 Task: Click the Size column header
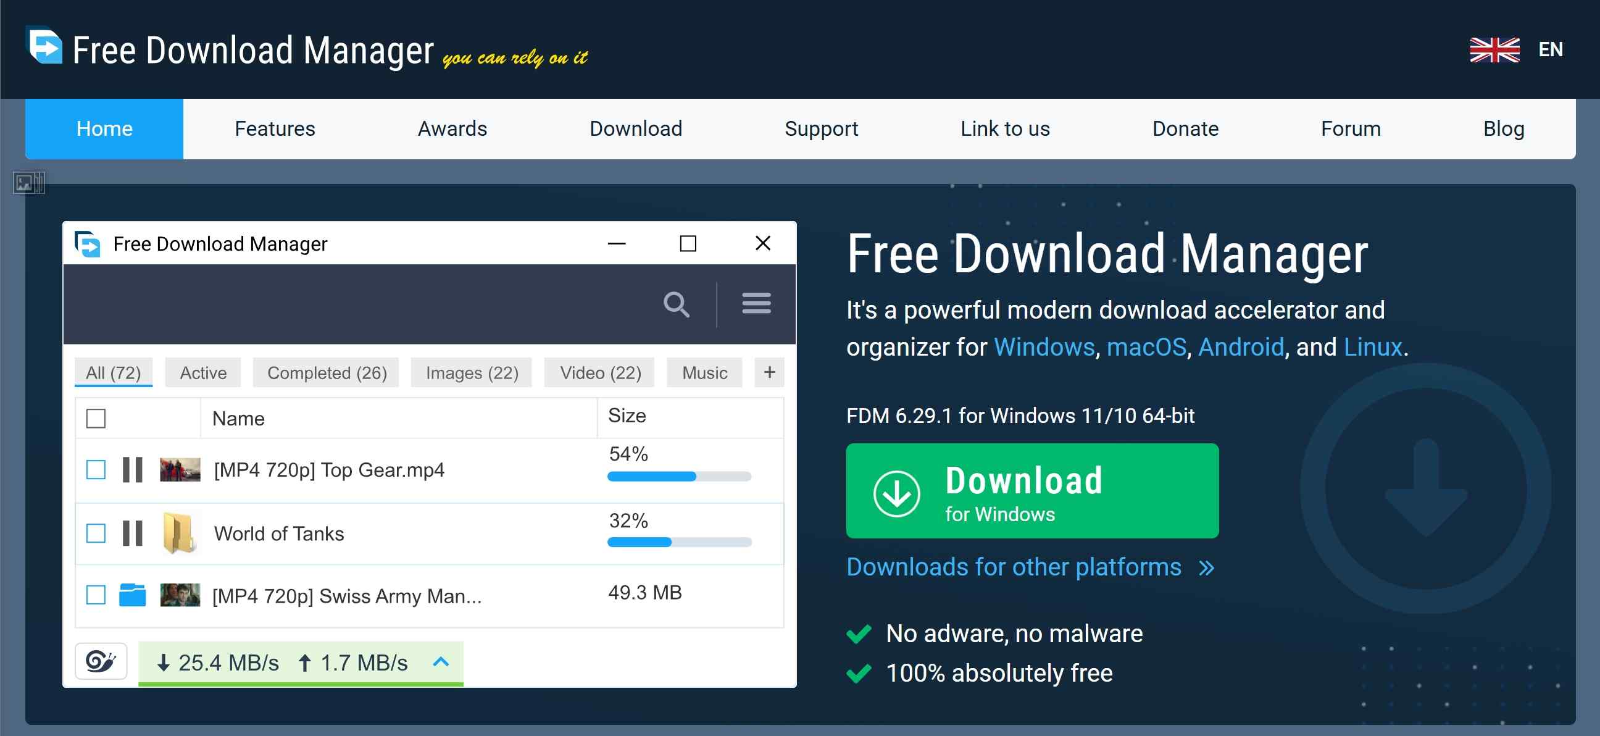click(627, 416)
